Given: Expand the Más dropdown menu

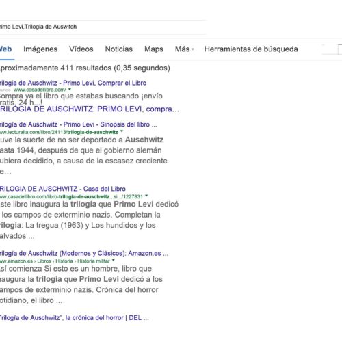Looking at the screenshot, I should point(184,49).
